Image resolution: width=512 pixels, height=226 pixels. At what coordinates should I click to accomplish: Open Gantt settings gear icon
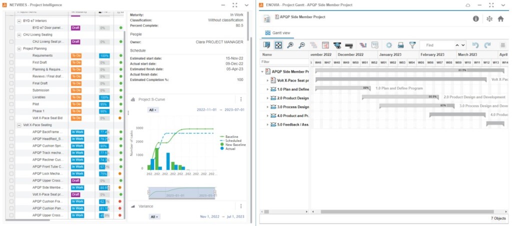click(389, 45)
